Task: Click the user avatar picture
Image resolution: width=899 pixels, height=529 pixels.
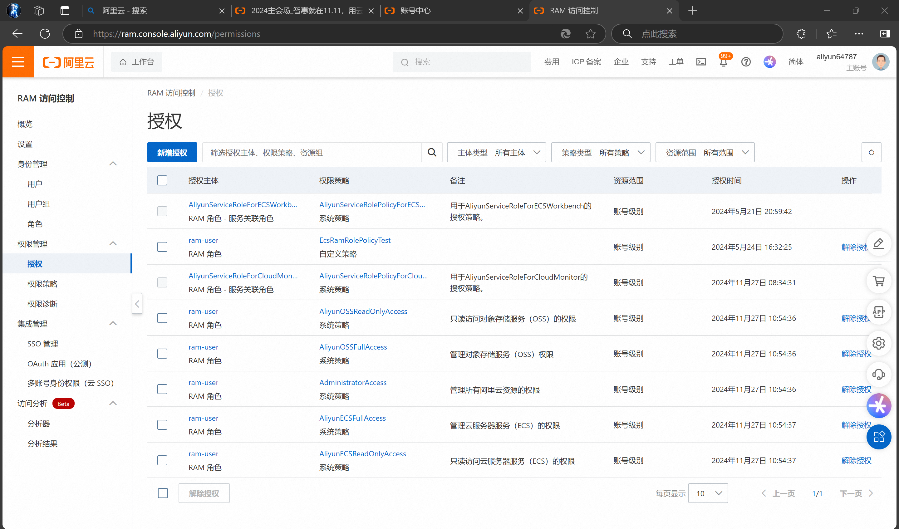Action: click(881, 62)
